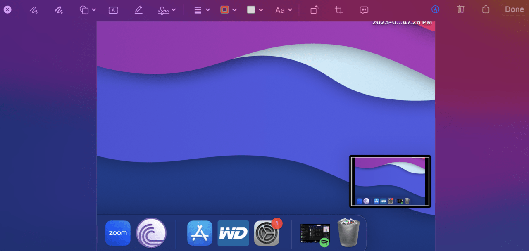Add an image description via speech bubble icon

tap(364, 10)
